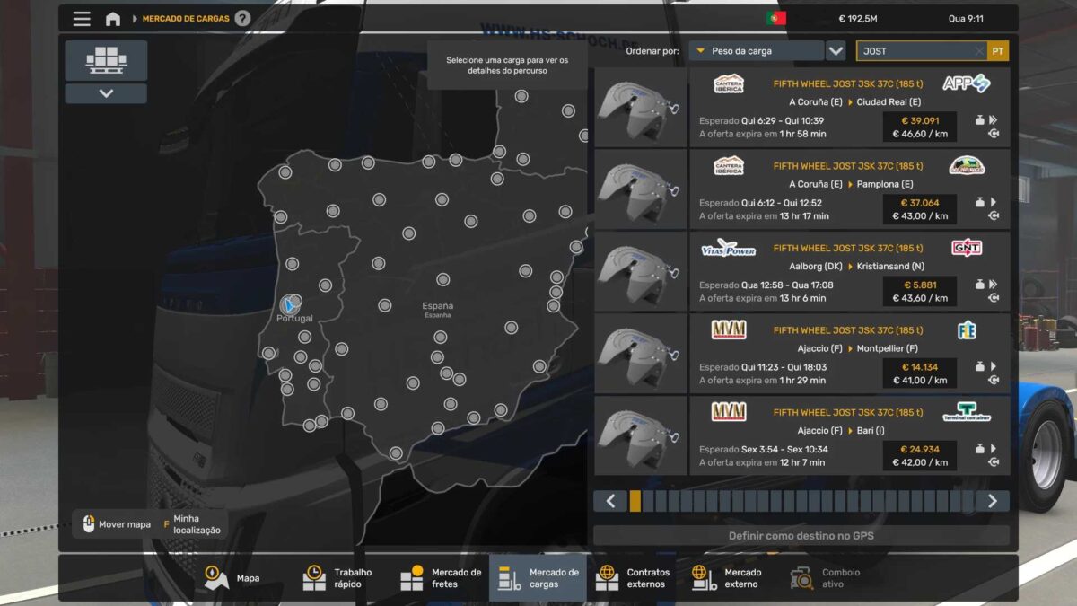Open the Contratos externos tab

(635, 578)
